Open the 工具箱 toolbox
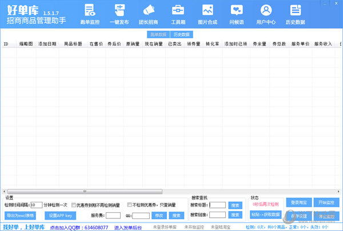The width and height of the screenshot is (343, 231). pos(178,14)
